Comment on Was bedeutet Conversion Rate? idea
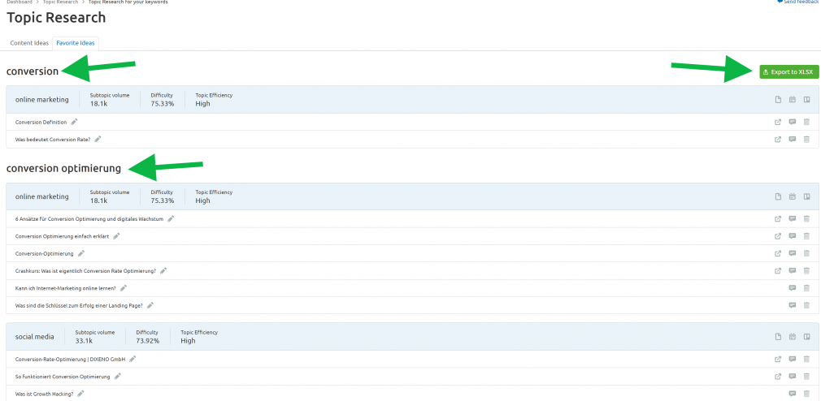This screenshot has height=401, width=821. [x=793, y=139]
